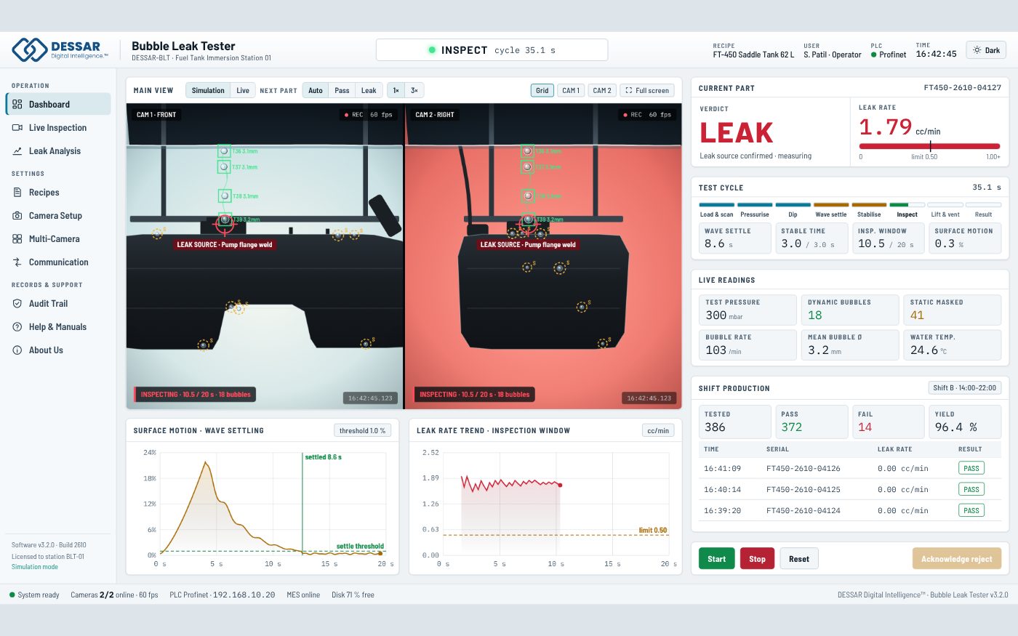The width and height of the screenshot is (1018, 636).
Task: Click the LEAK SOURCE label in CAM 2
Action: (528, 244)
